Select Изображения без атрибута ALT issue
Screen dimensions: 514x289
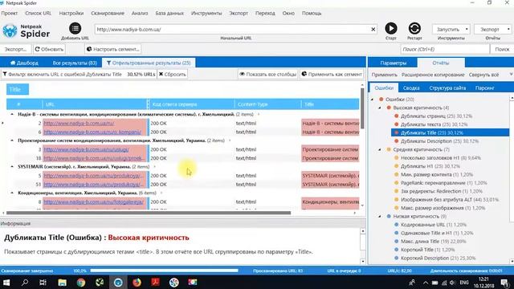click(x=449, y=199)
